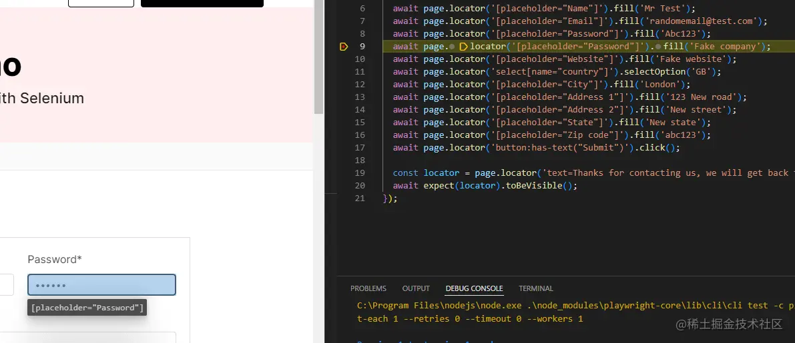795x343 pixels.
Task: Click into the Password input field
Action: click(x=101, y=285)
